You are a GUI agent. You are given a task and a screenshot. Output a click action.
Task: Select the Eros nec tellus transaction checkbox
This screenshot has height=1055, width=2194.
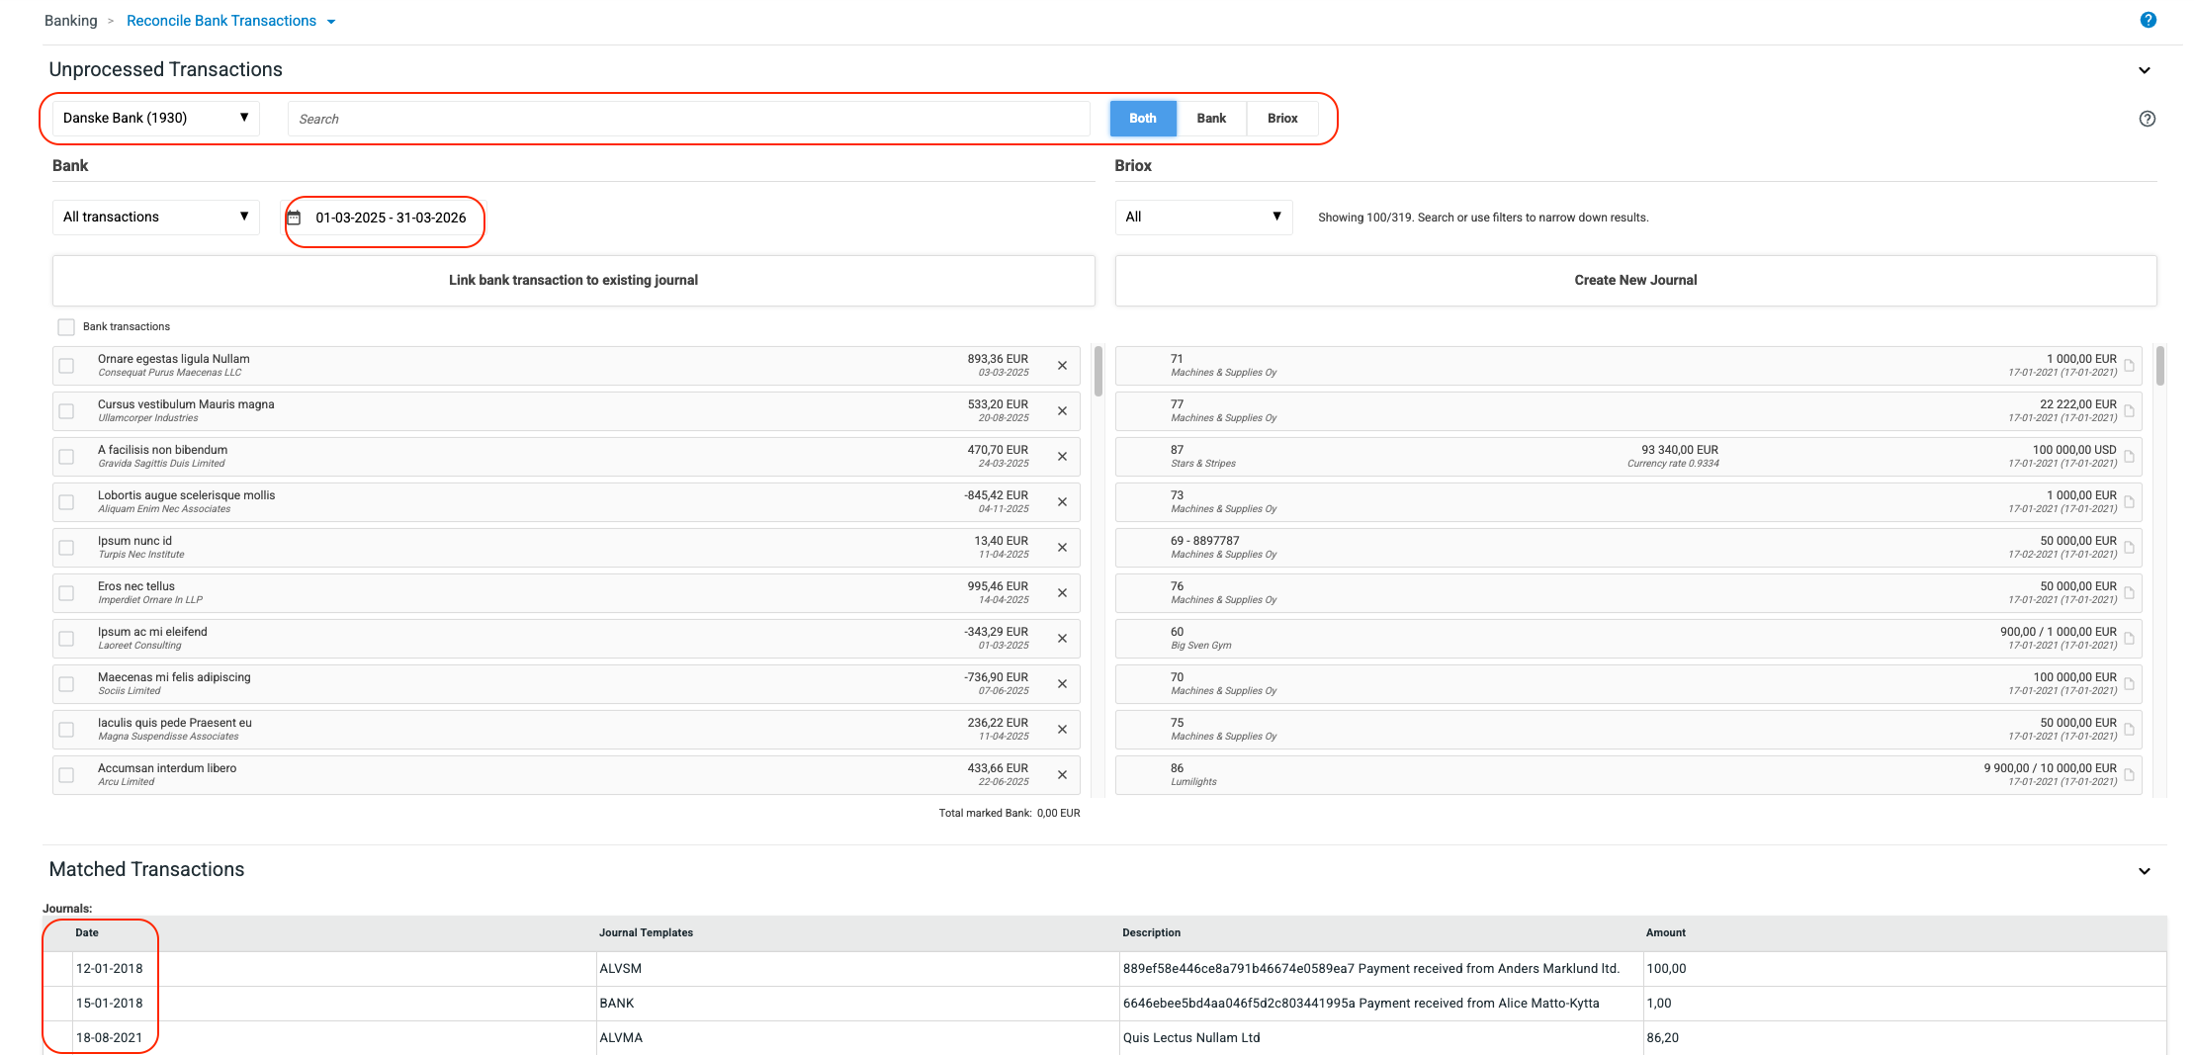click(66, 593)
